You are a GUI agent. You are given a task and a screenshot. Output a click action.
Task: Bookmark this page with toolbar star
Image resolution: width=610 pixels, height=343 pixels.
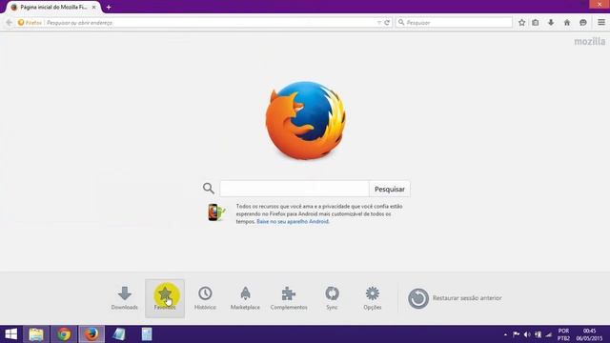(x=521, y=23)
